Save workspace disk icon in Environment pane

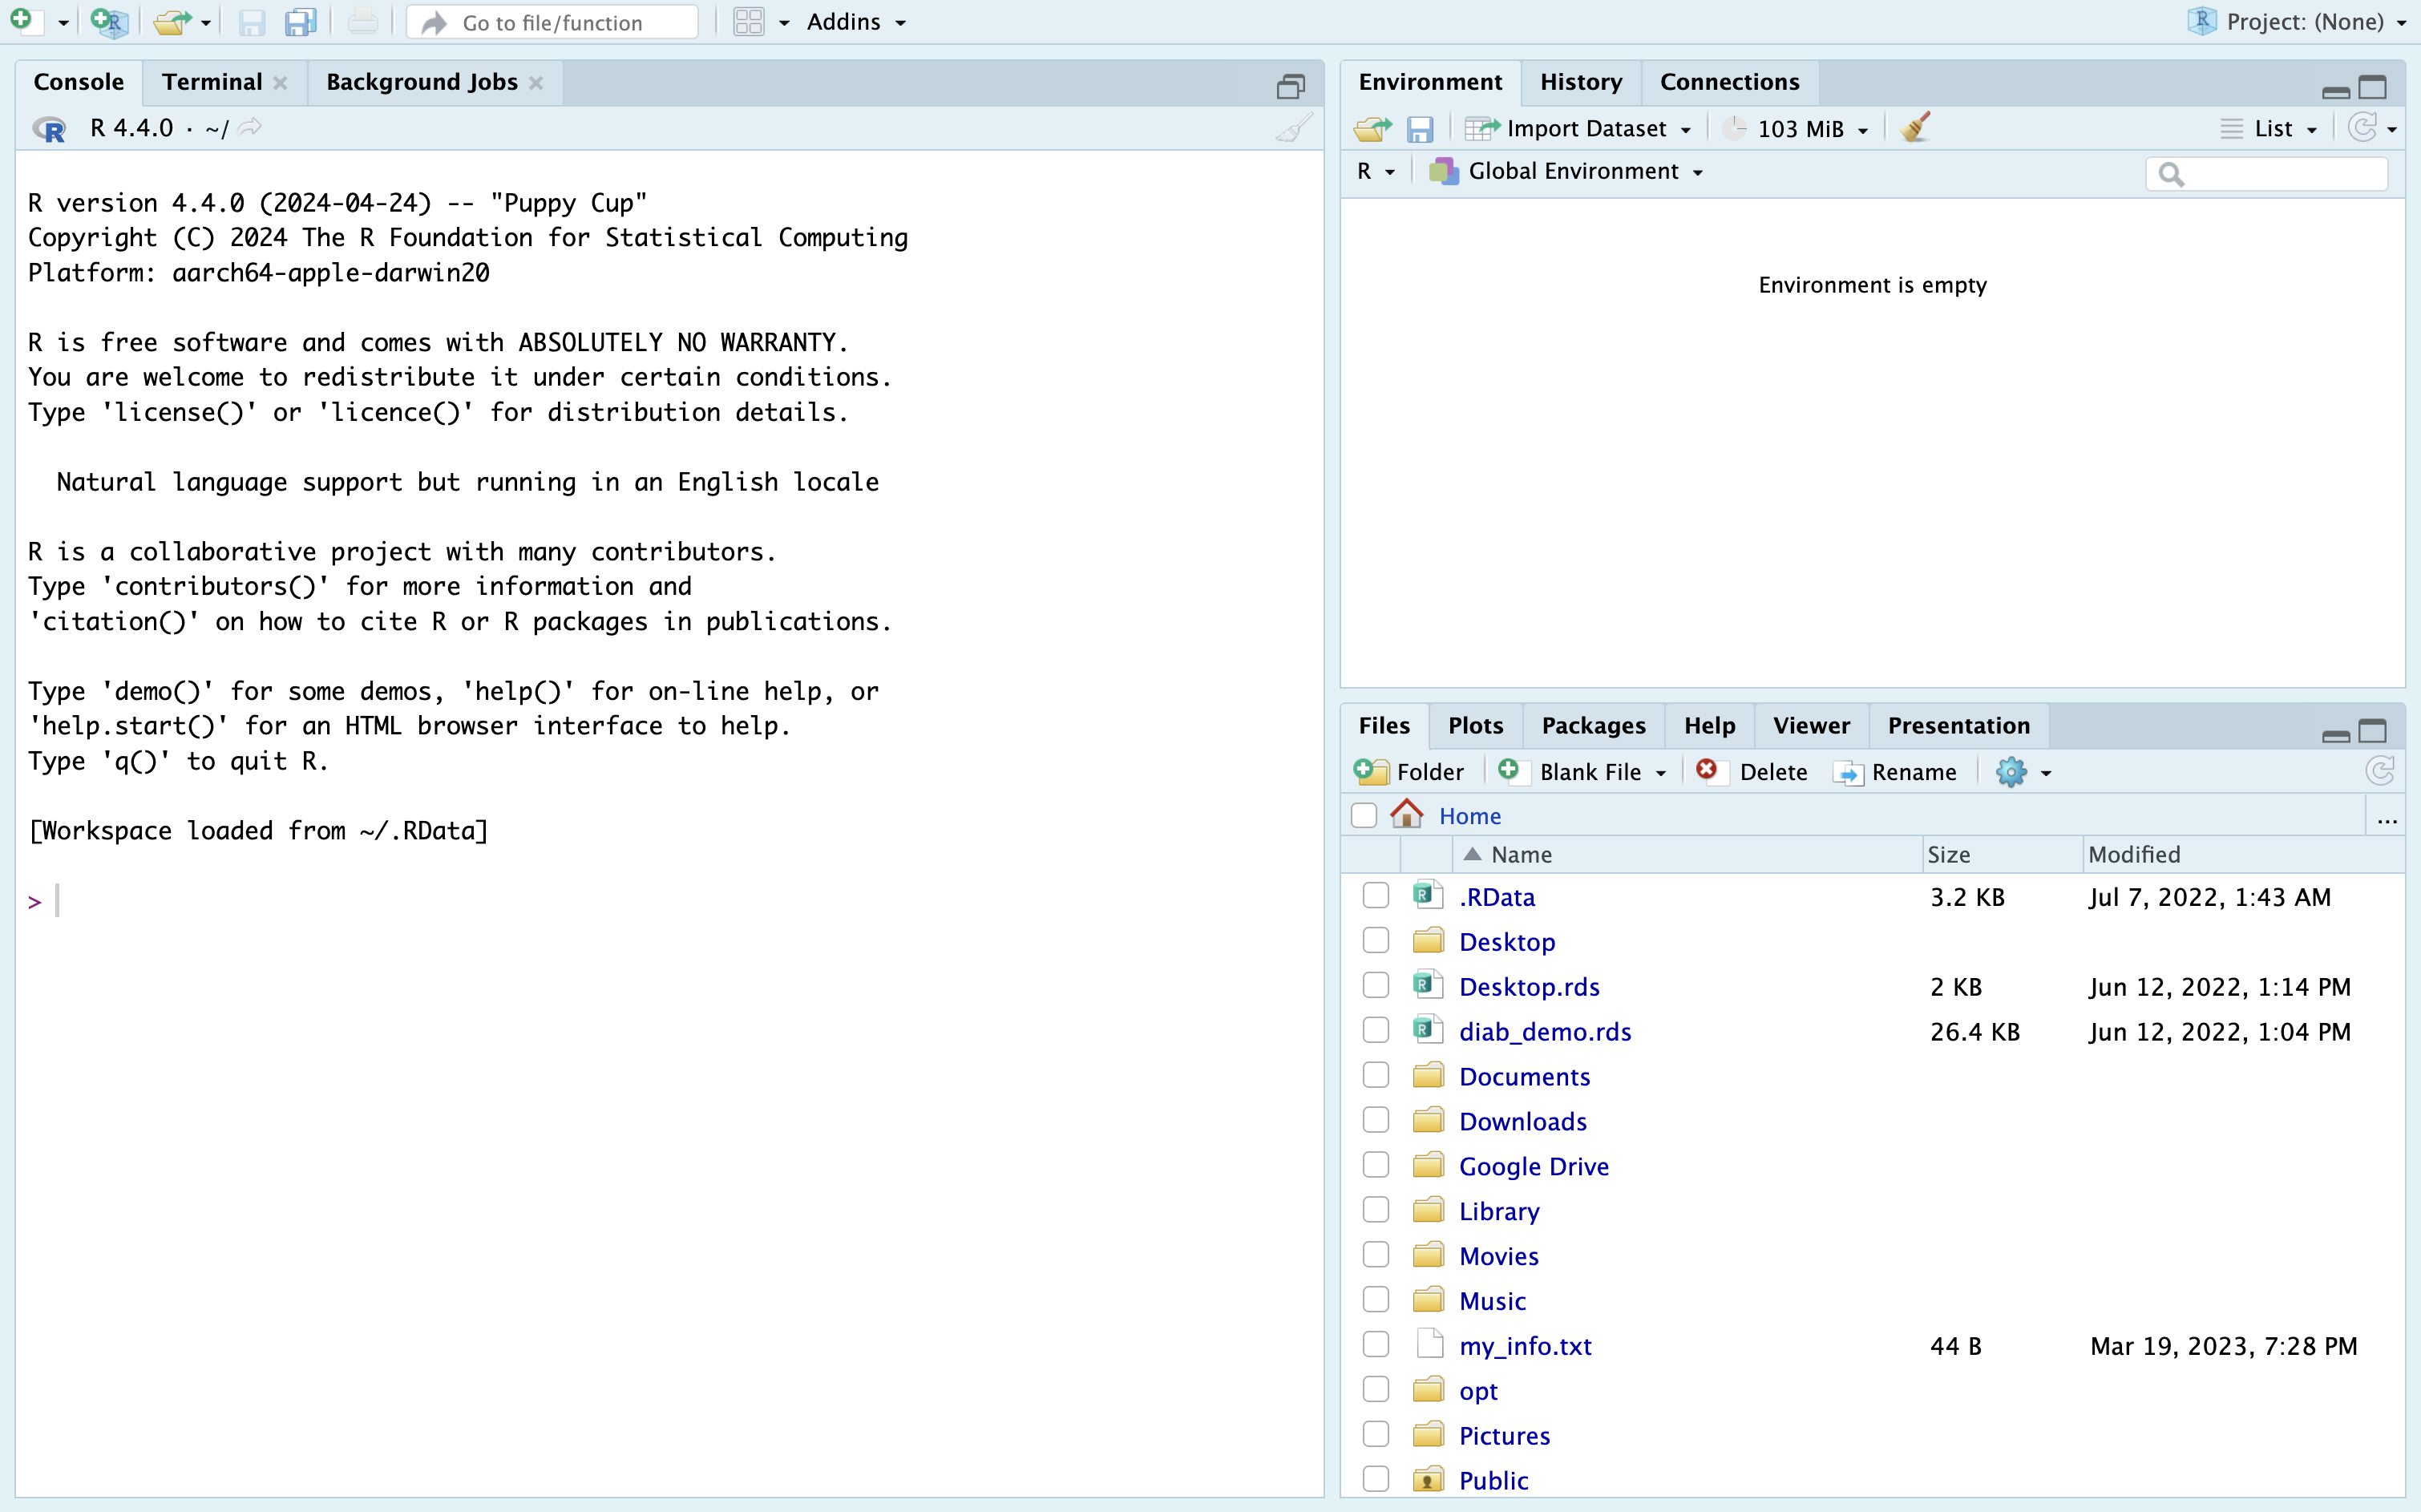1420,129
